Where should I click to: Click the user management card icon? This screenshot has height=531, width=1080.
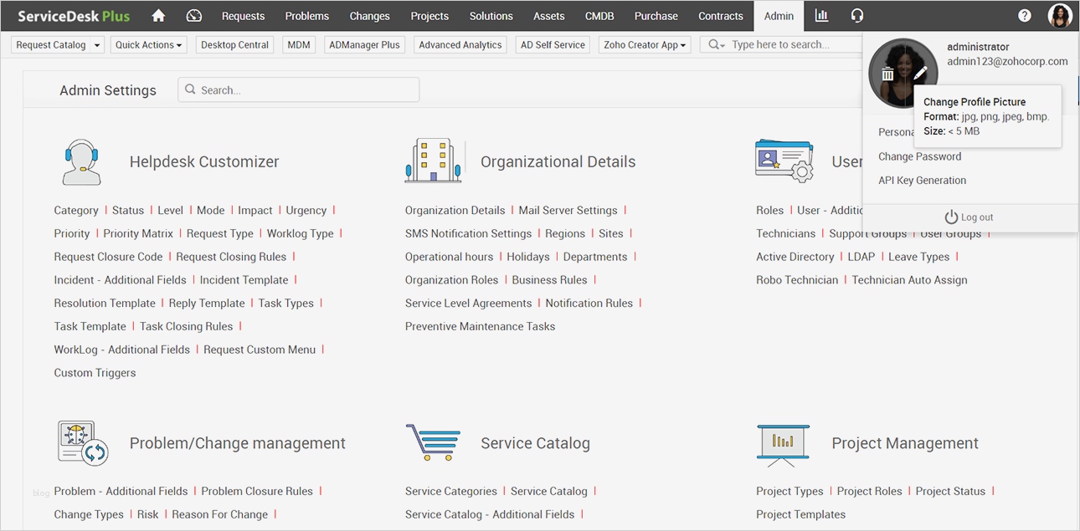784,161
